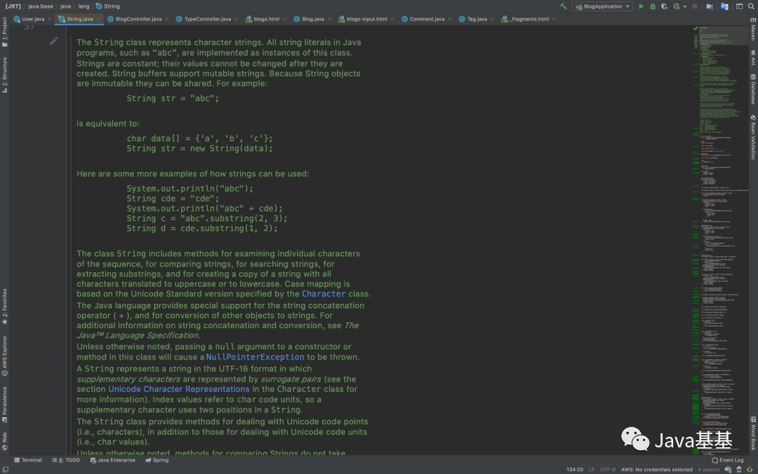Switch to the Blog.java tab
The height and width of the screenshot is (474, 758).
click(x=313, y=19)
